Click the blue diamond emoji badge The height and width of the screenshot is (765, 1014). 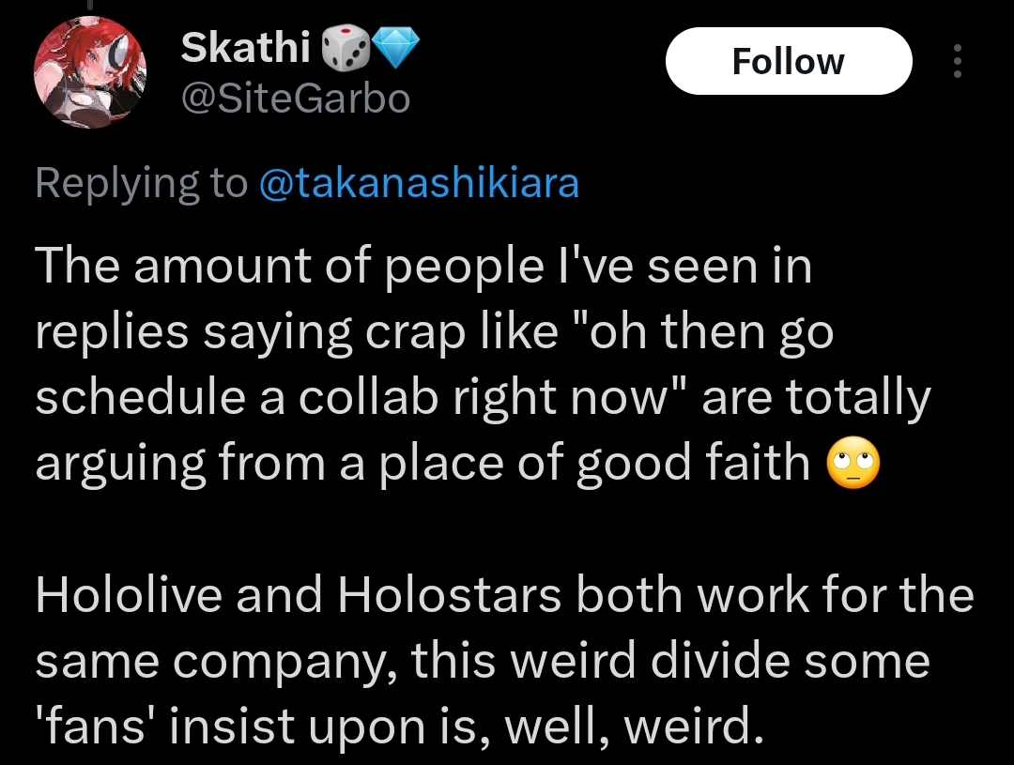(396, 47)
